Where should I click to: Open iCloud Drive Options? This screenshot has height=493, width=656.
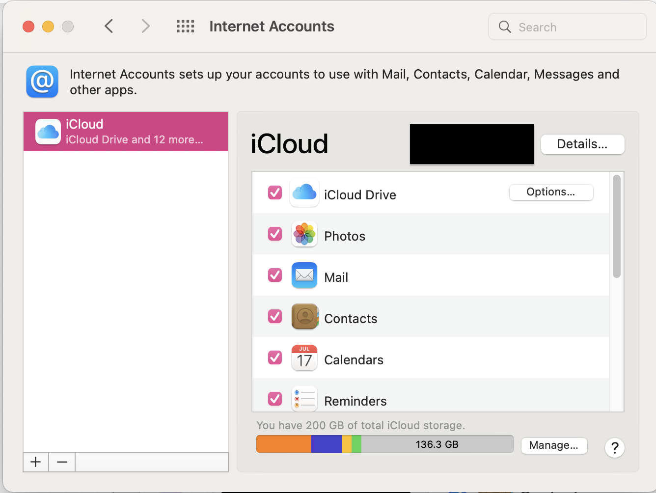click(551, 192)
